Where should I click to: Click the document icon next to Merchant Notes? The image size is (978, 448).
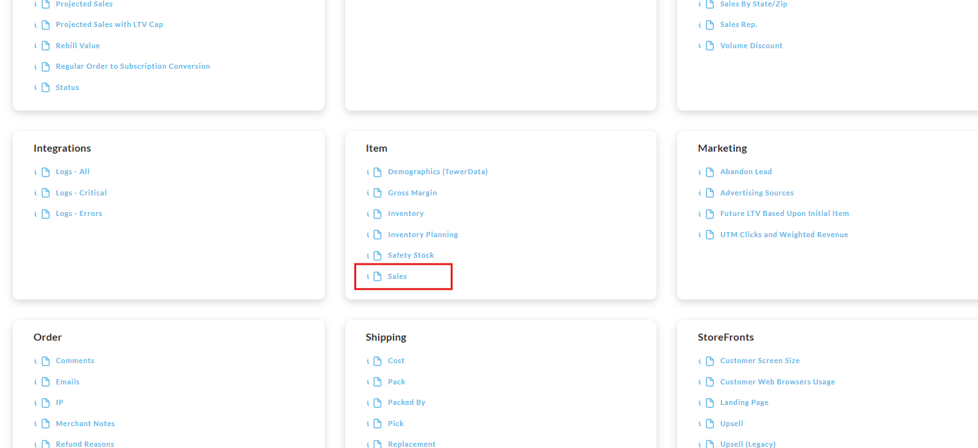(46, 424)
